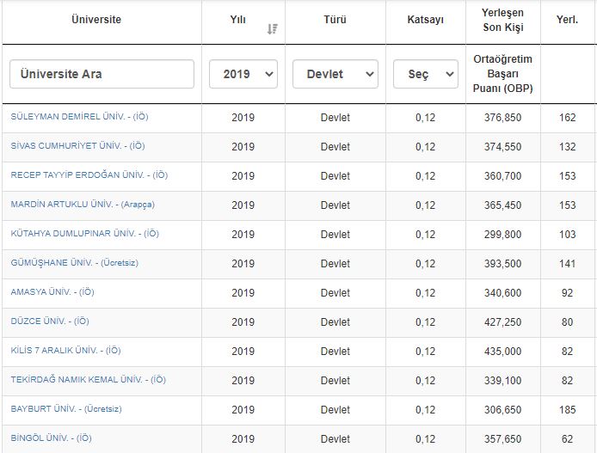597x453 pixels.
Task: Open BAYBURT ÜNİV. - (Ücretsiz) link
Action: tap(66, 409)
